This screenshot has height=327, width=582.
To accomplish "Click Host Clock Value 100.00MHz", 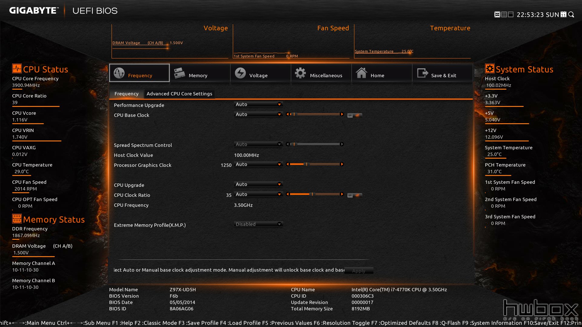I will (246, 155).
